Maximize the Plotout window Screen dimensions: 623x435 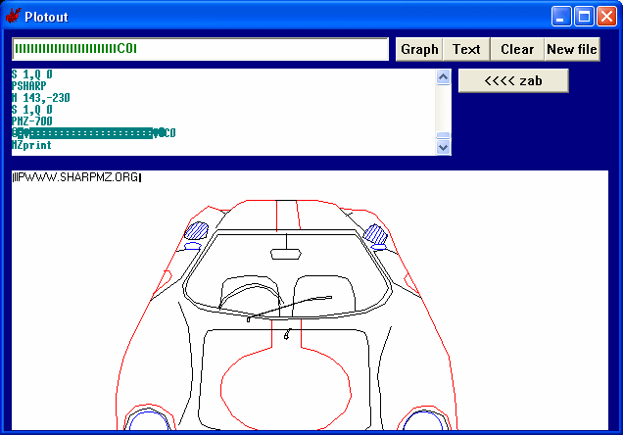tap(584, 17)
